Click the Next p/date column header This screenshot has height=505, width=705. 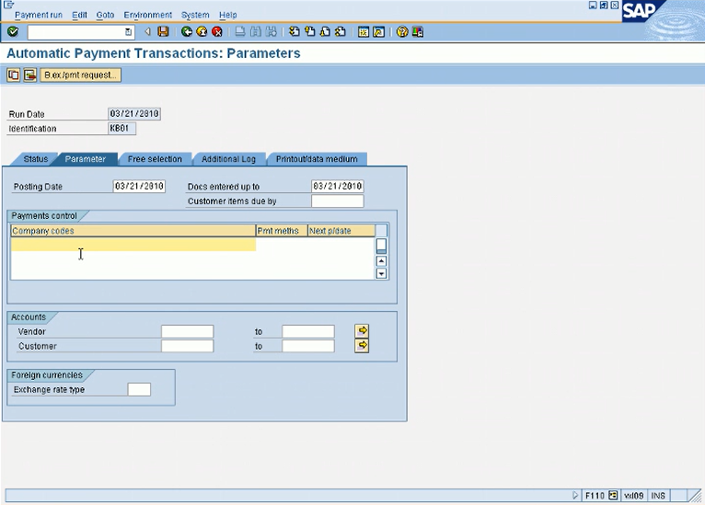coord(341,231)
